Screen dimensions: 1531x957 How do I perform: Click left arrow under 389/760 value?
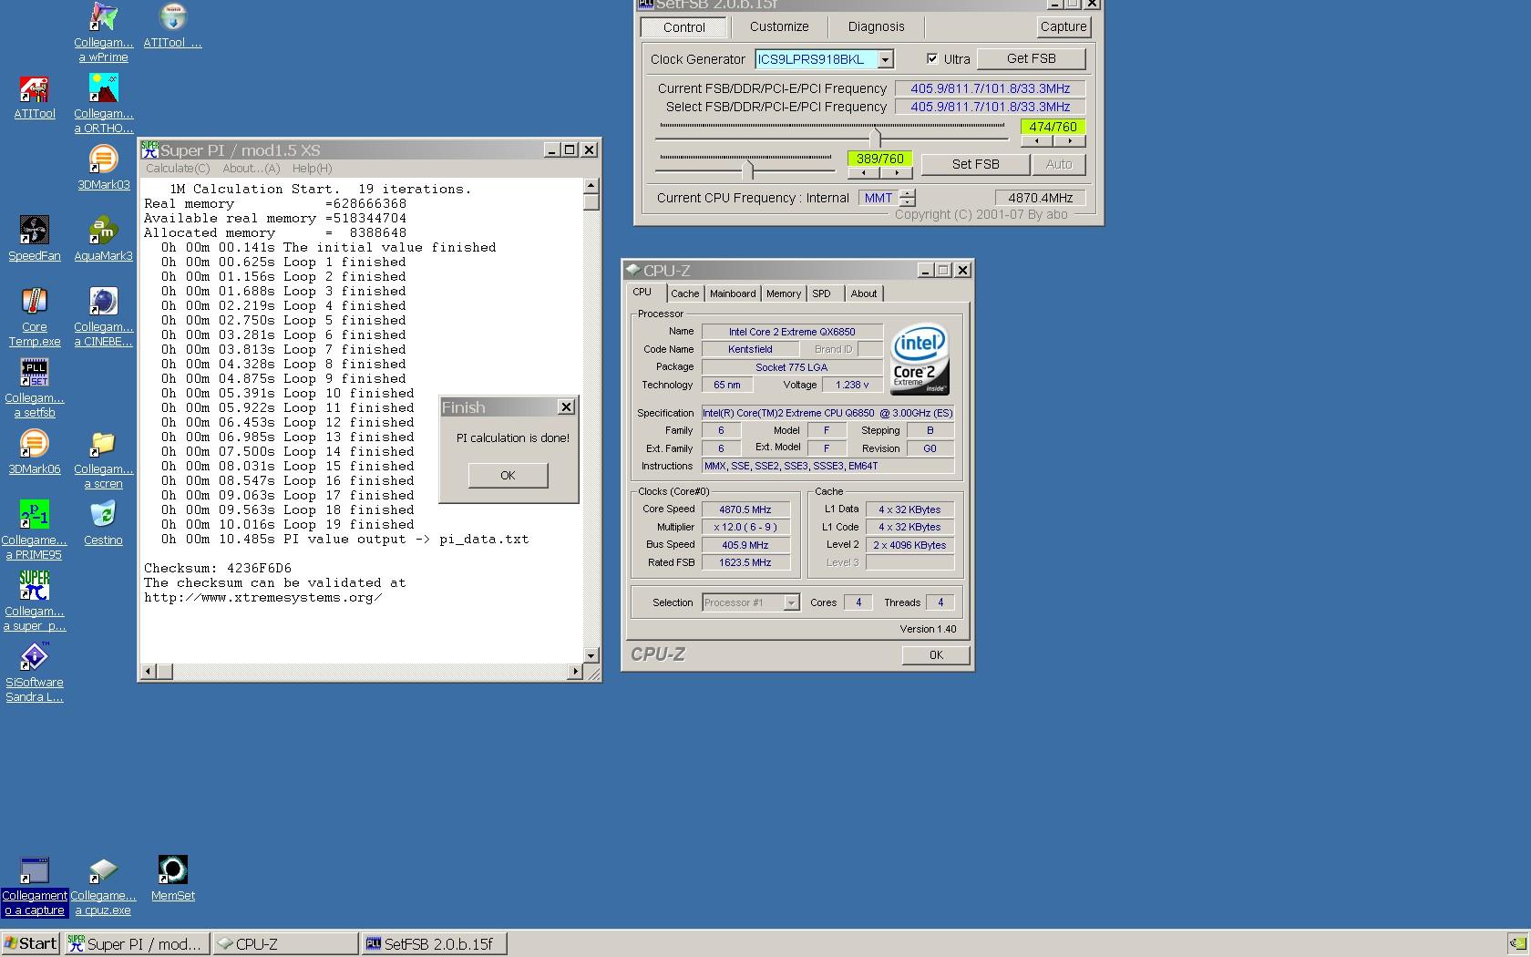864,172
